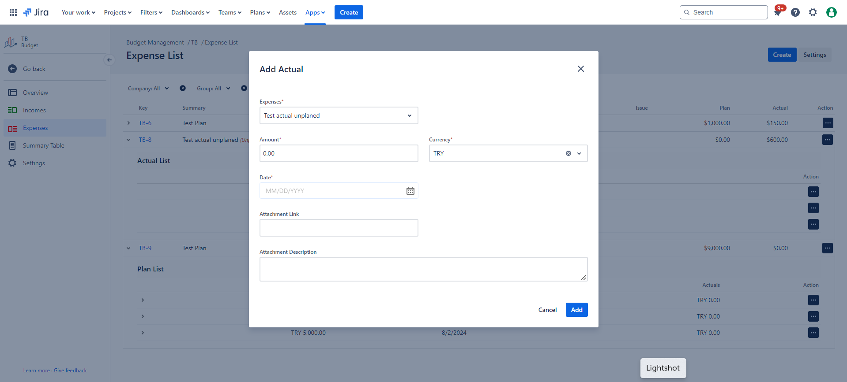Open the Give feedback link
Screen dimensions: 847x382
point(70,371)
